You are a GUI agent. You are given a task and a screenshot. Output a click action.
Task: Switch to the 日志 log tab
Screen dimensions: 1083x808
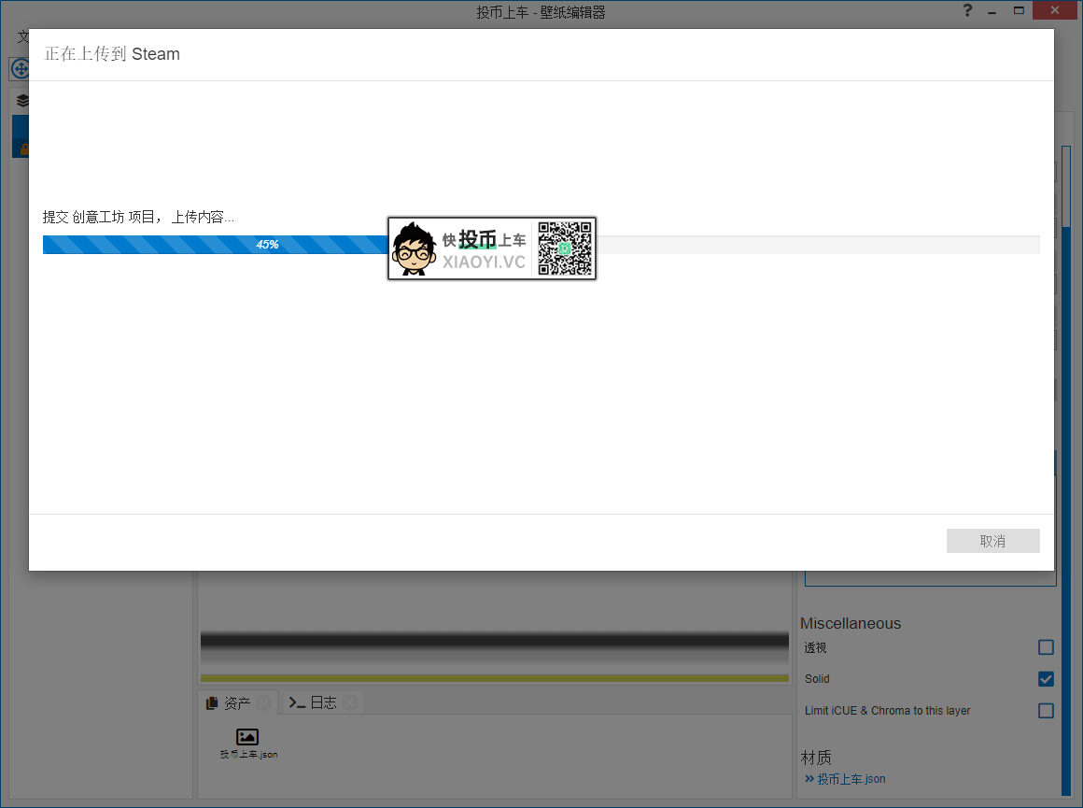point(323,703)
